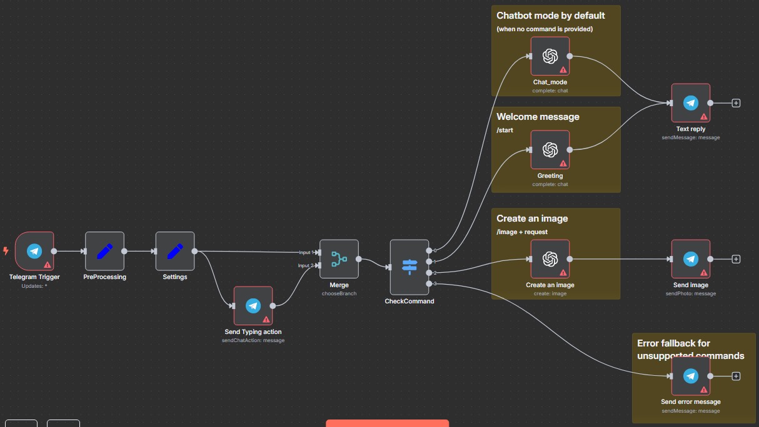Select the Send Typing action Telegram node

click(x=253, y=306)
